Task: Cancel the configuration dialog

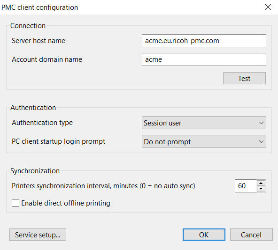Action: [x=251, y=235]
